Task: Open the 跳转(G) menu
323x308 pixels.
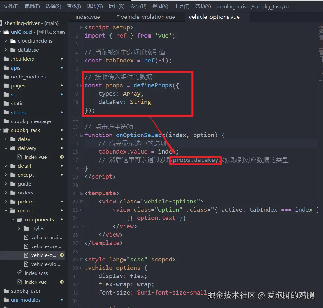Action: coord(95,6)
